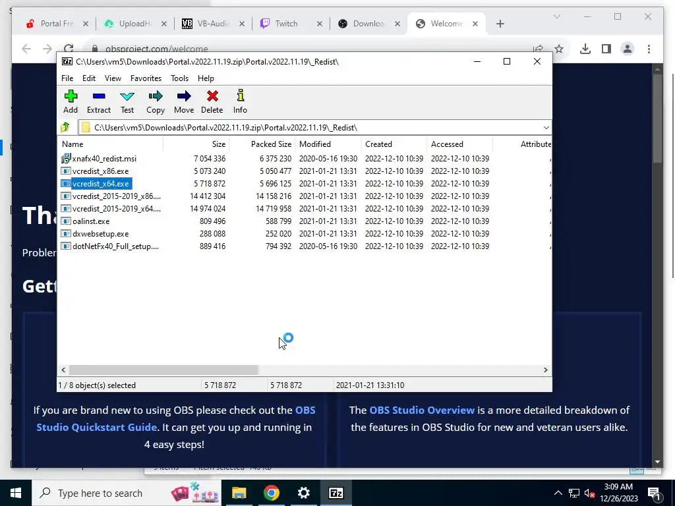The height and width of the screenshot is (506, 675).
Task: Open the Favorites menu
Action: [146, 78]
